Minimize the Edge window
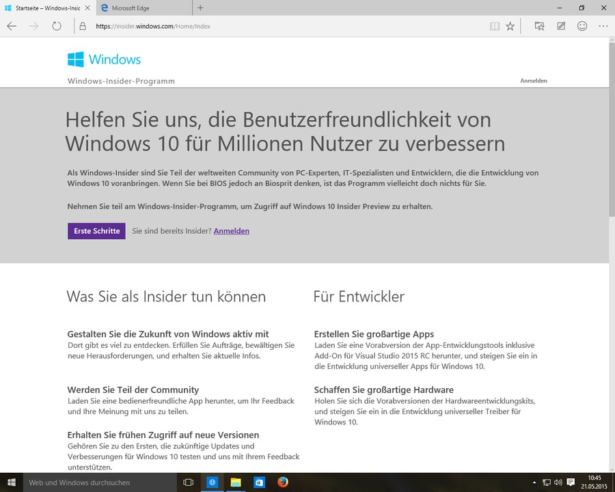615x492 pixels. [x=560, y=8]
